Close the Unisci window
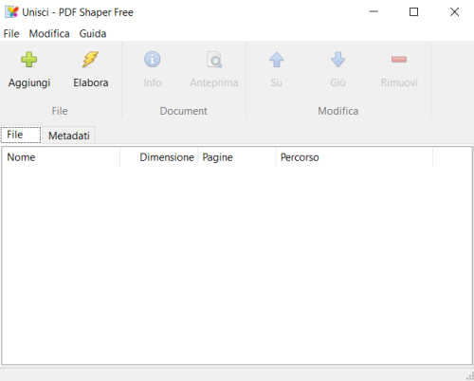Screen dimensions: 474x381 point(454,12)
